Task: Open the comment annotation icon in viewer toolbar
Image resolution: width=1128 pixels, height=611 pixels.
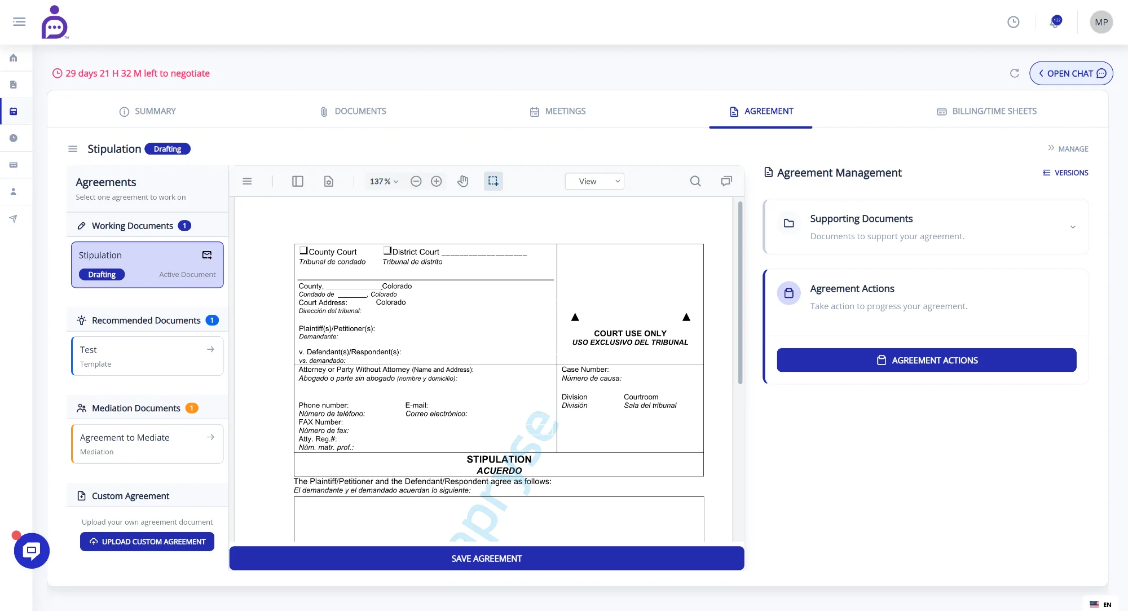Action: point(726,181)
